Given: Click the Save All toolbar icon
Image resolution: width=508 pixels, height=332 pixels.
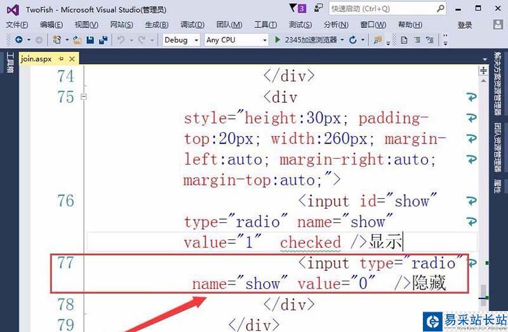Looking at the screenshot, I should coord(104,40).
